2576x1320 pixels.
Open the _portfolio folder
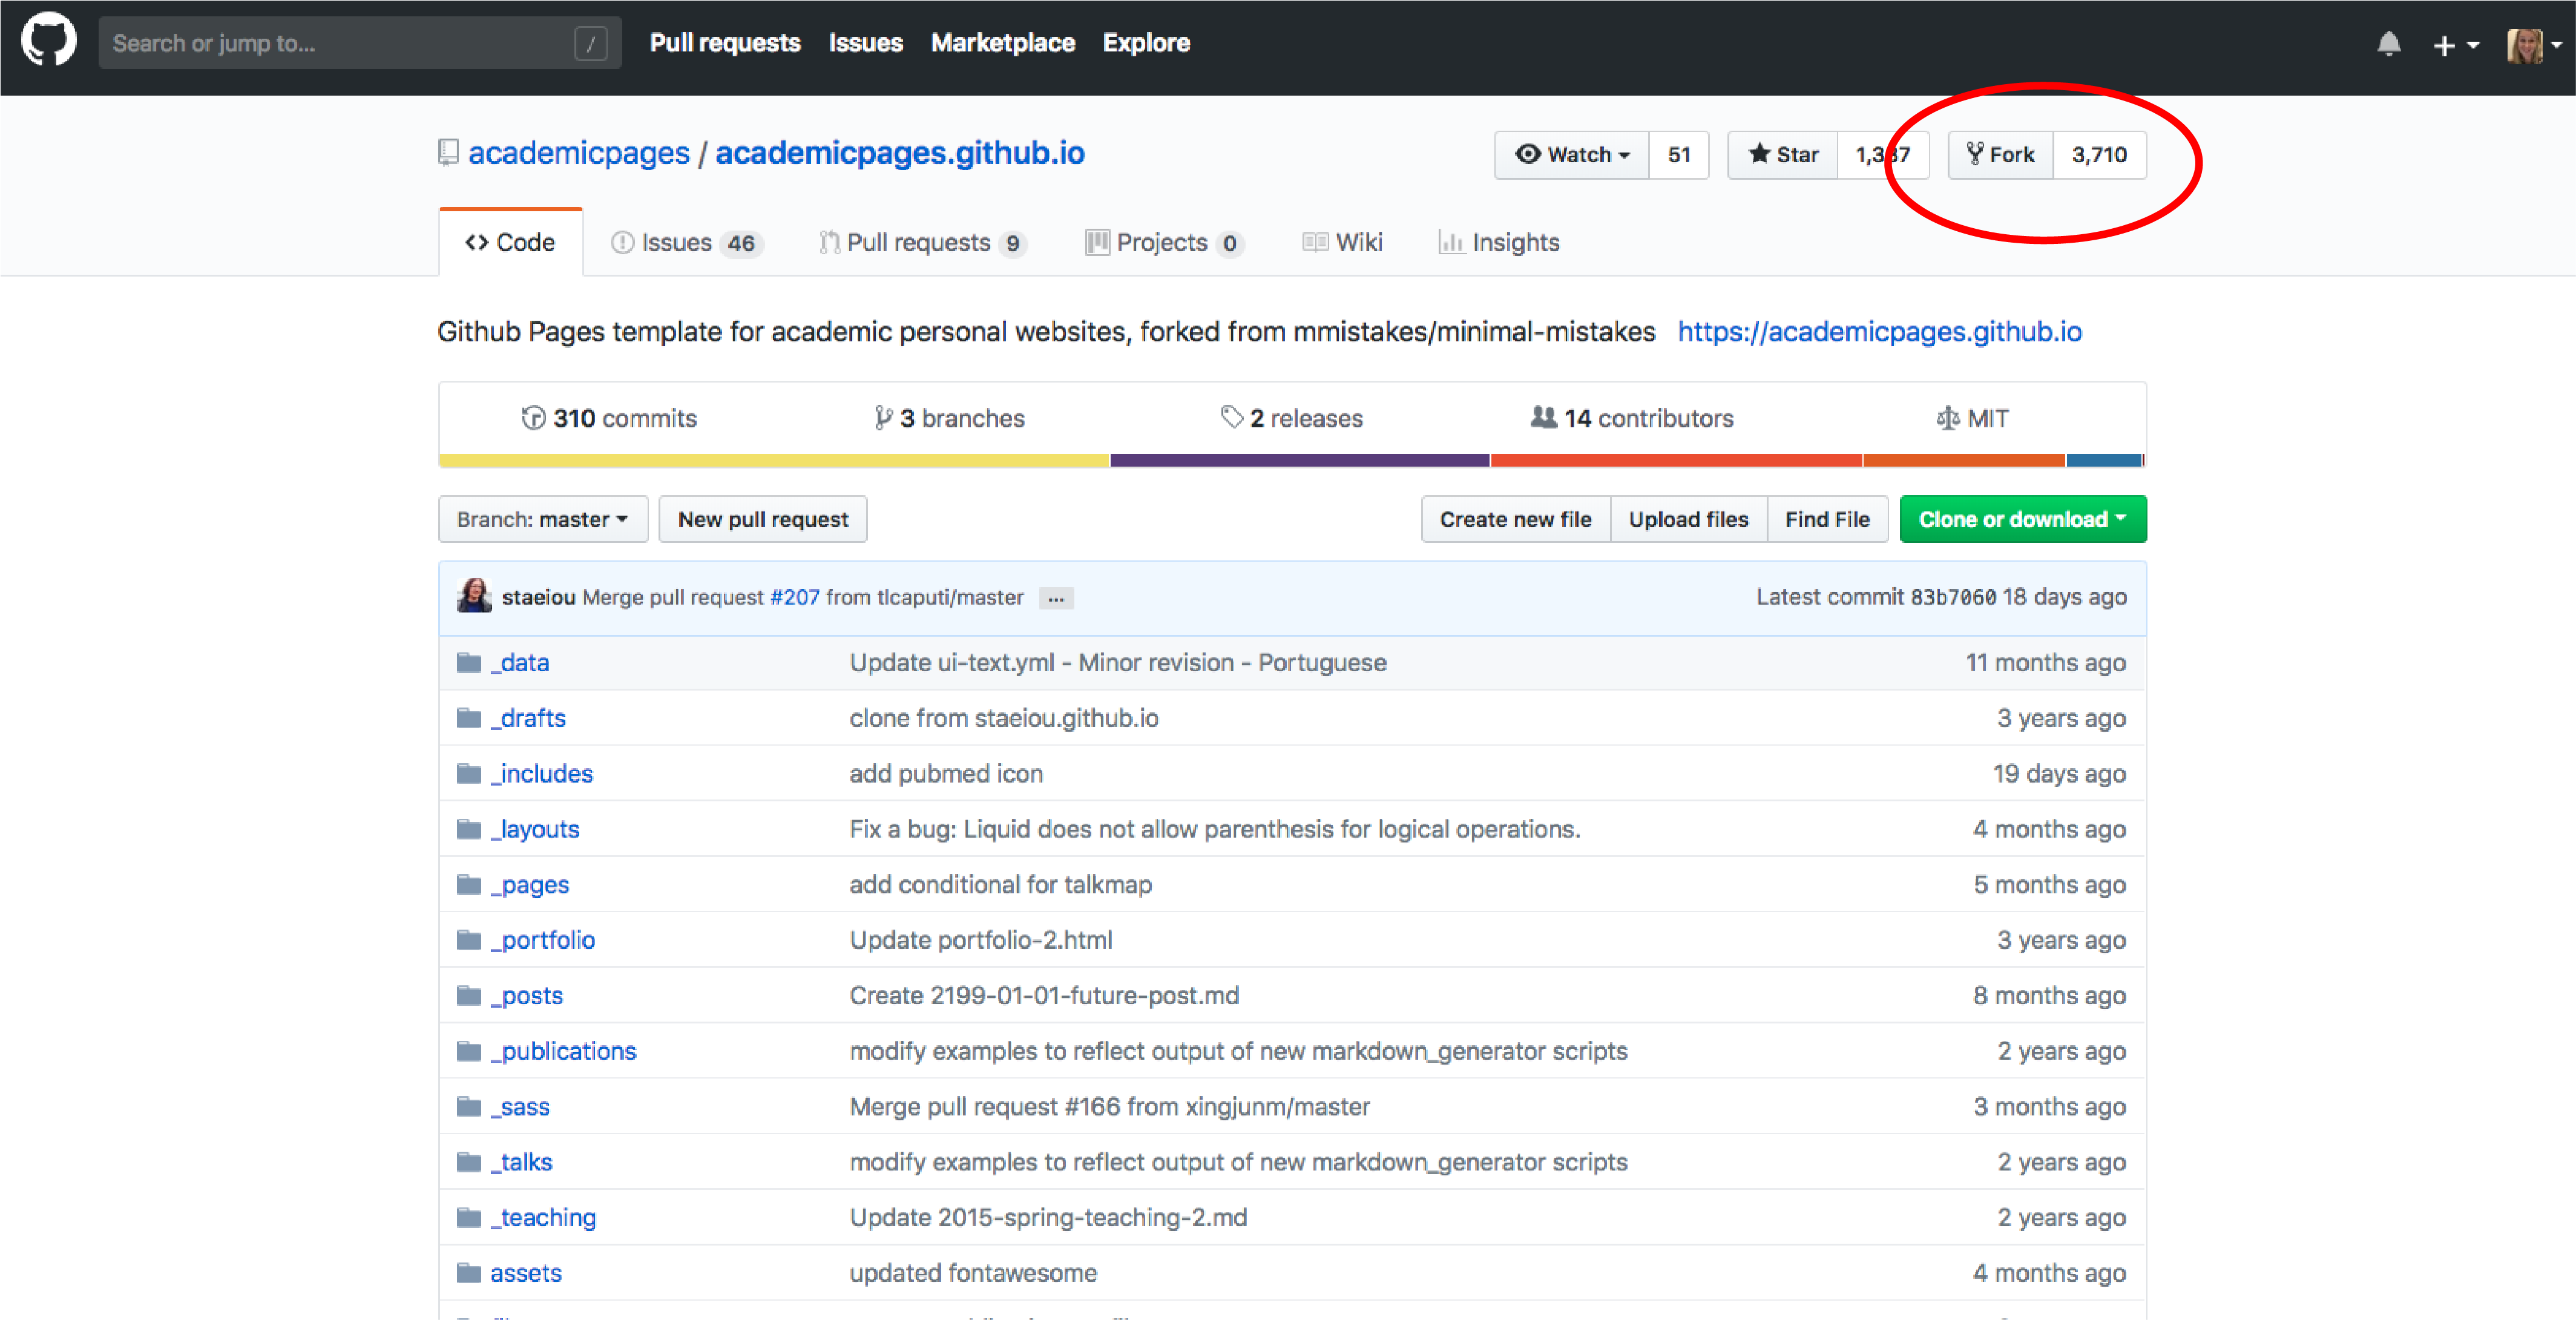pyautogui.click(x=543, y=940)
